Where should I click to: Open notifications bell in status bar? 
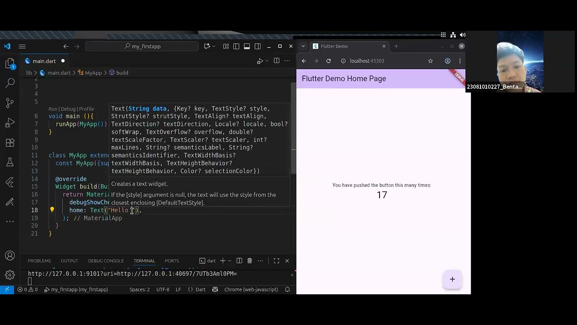coord(287,289)
